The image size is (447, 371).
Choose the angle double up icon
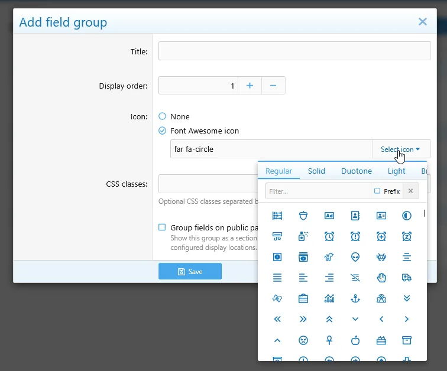coord(329,319)
